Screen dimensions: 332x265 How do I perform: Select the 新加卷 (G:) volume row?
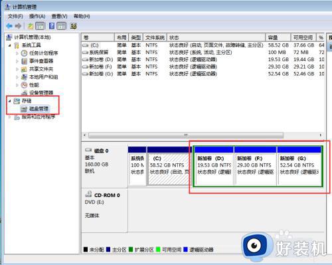(203, 74)
